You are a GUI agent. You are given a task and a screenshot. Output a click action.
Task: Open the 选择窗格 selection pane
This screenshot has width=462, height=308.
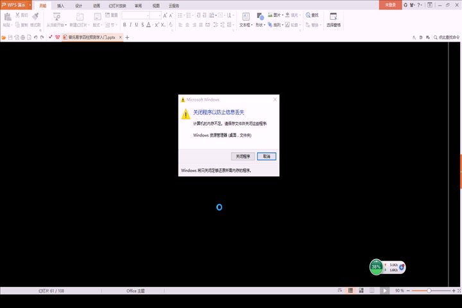point(333,20)
